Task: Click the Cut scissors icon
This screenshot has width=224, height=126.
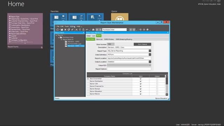Action: 77,29
